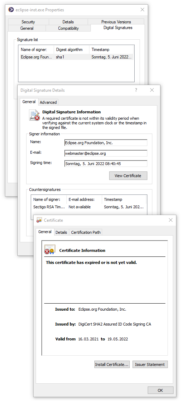Open the Certification Path tab

point(86,232)
